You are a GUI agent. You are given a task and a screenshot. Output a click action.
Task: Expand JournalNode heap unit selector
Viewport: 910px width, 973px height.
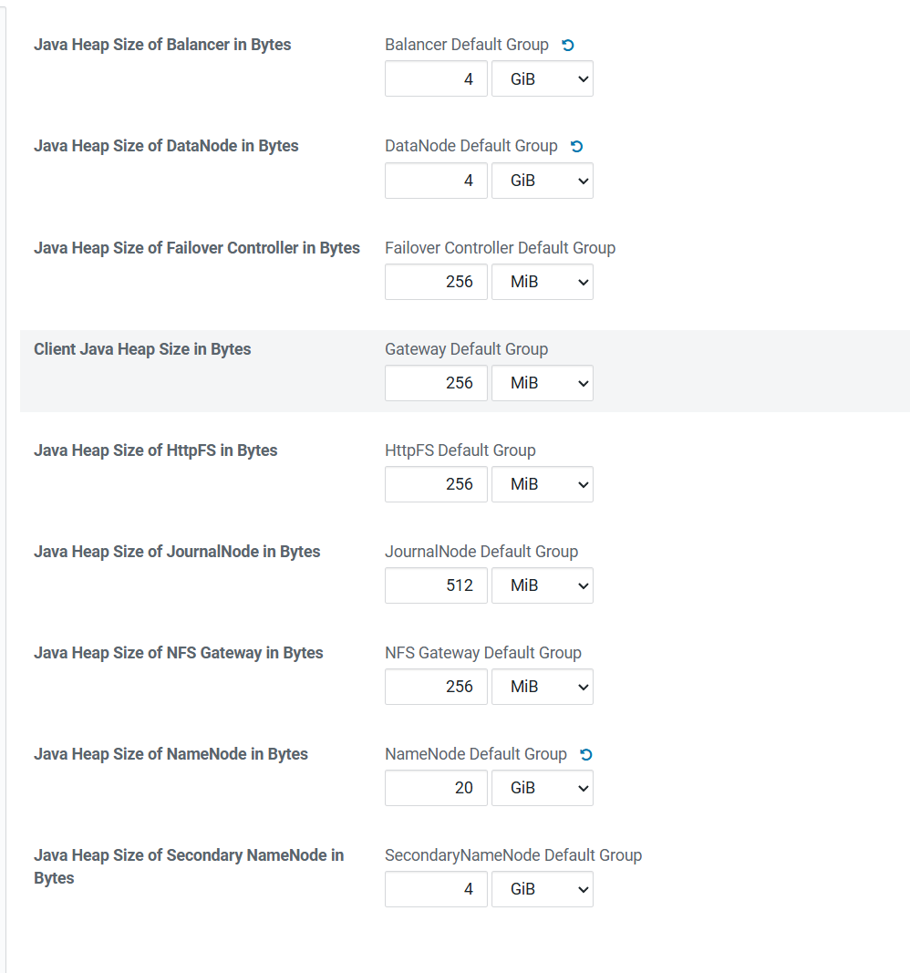tap(543, 585)
